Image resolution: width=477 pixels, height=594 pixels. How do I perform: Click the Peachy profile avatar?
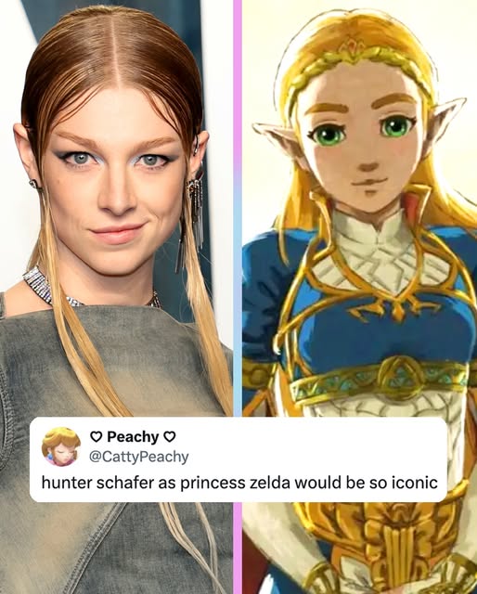coord(61,446)
